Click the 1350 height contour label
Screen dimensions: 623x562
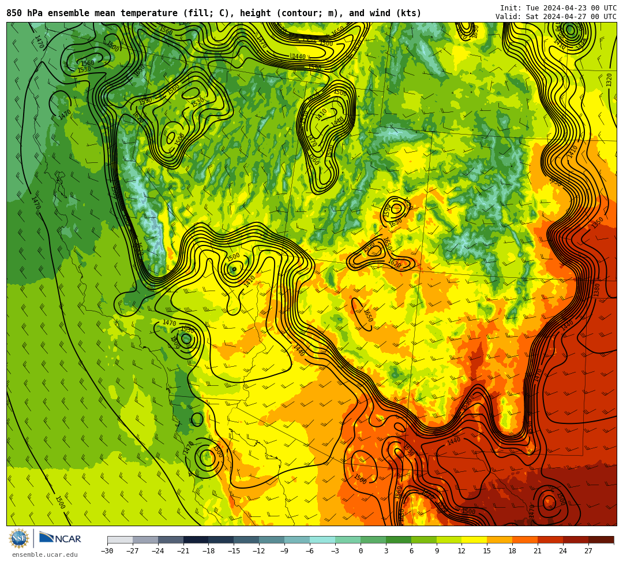[x=597, y=223]
